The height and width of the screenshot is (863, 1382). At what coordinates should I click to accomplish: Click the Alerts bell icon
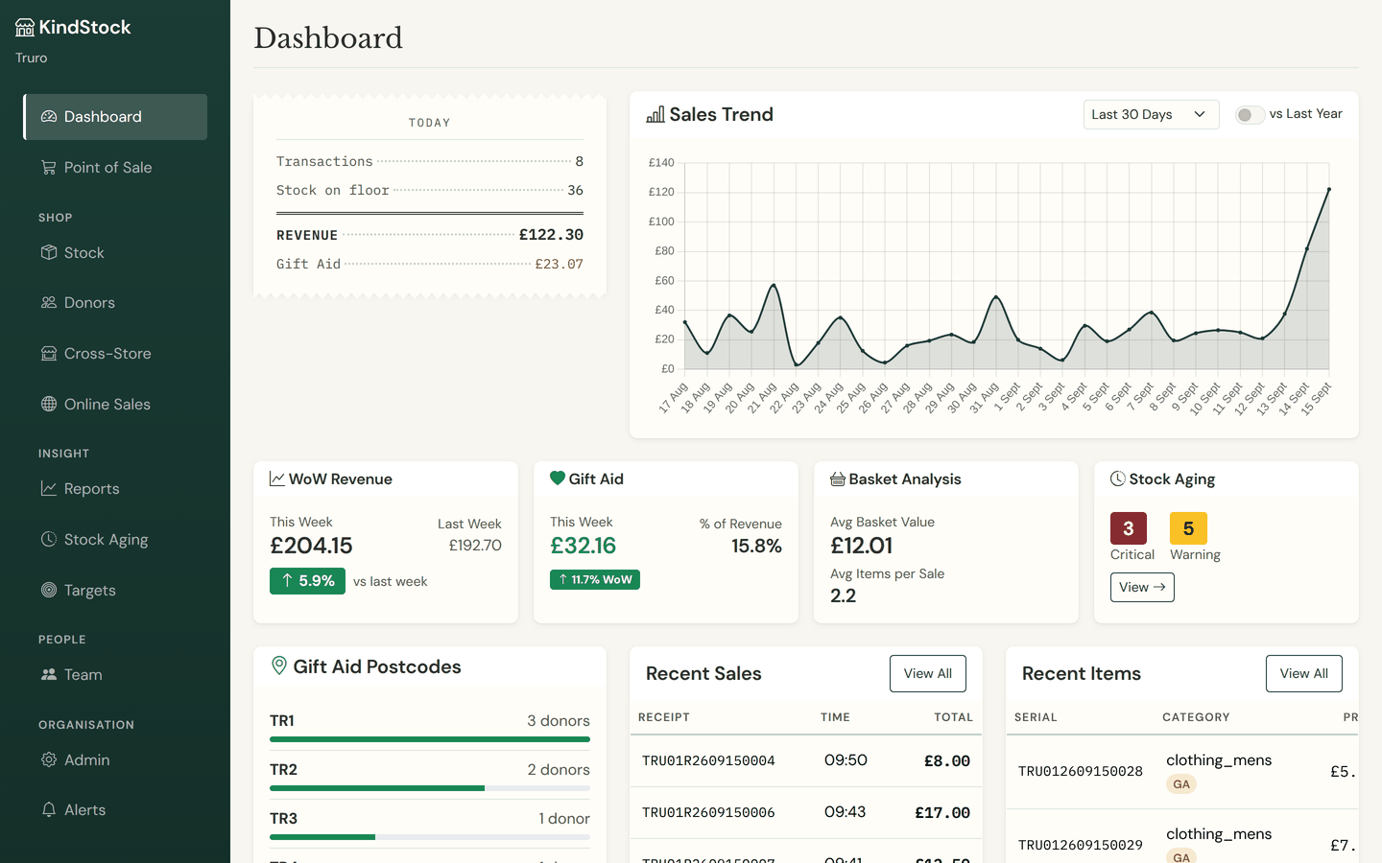[49, 809]
